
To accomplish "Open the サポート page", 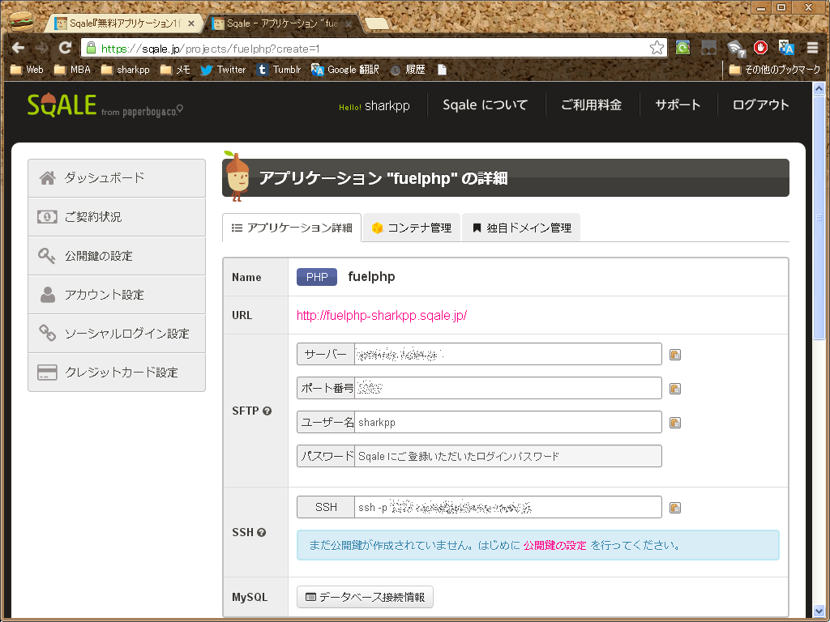I will pyautogui.click(x=678, y=104).
